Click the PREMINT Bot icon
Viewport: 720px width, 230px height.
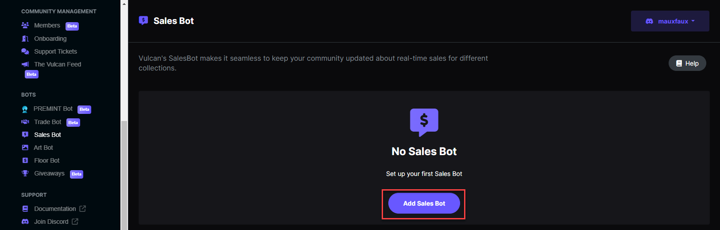click(25, 109)
